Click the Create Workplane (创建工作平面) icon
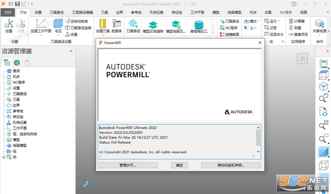 click(x=41, y=26)
